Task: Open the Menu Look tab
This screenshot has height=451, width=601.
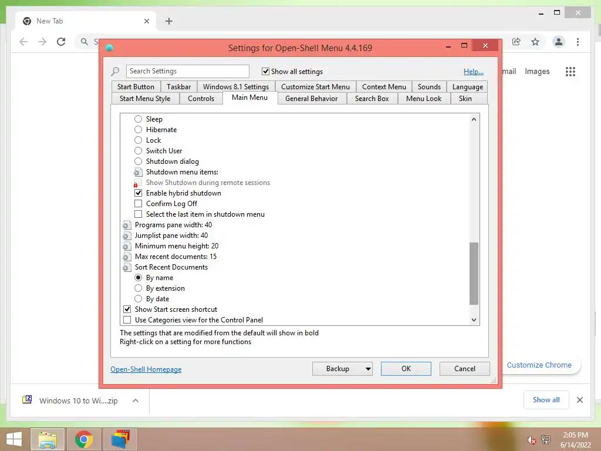Action: [x=424, y=99]
